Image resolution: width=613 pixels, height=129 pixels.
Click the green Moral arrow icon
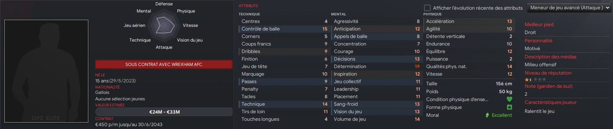[x=488, y=115]
